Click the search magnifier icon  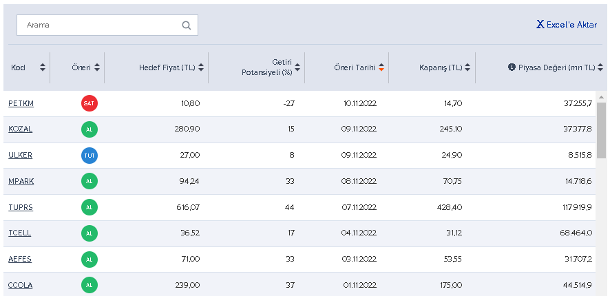[x=187, y=25]
